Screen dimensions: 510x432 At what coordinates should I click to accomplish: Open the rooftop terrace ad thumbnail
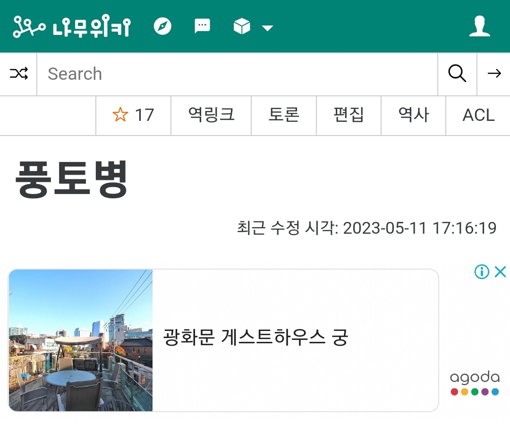point(81,340)
